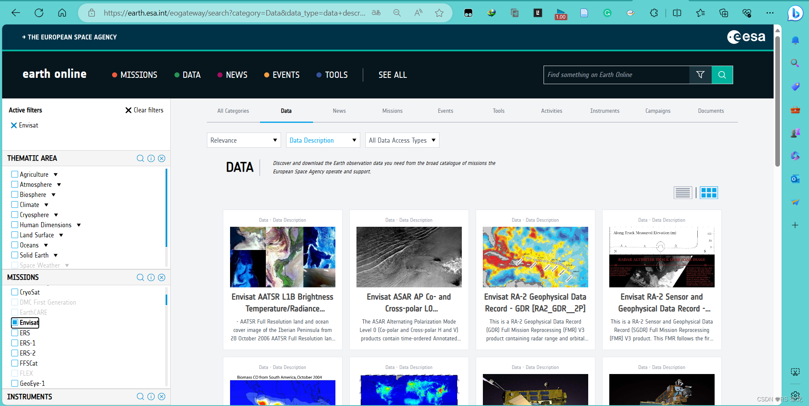The image size is (809, 406).
Task: Switch to the All Categories tab
Action: [x=233, y=111]
